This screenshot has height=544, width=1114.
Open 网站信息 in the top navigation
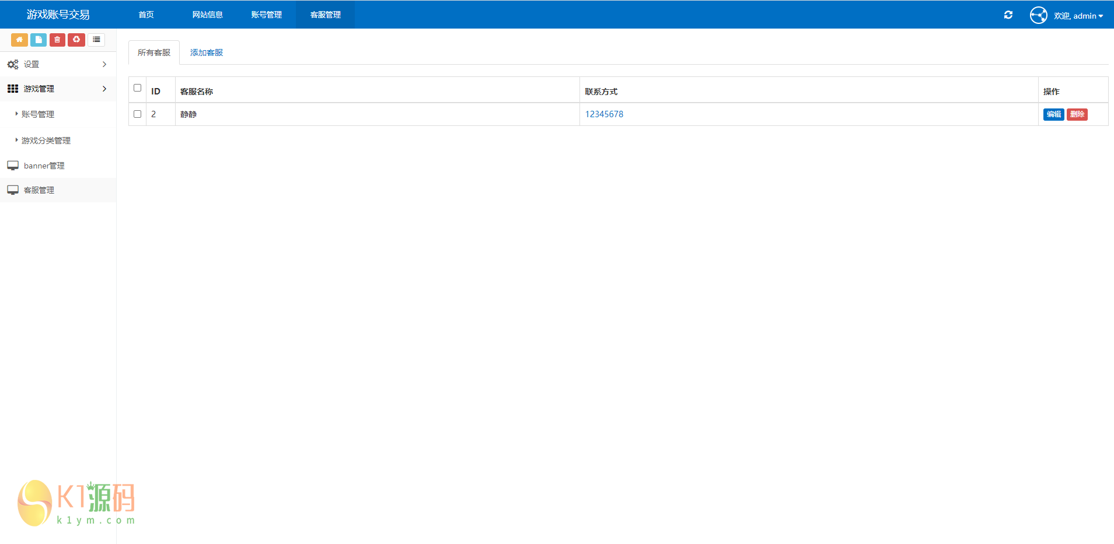click(208, 15)
